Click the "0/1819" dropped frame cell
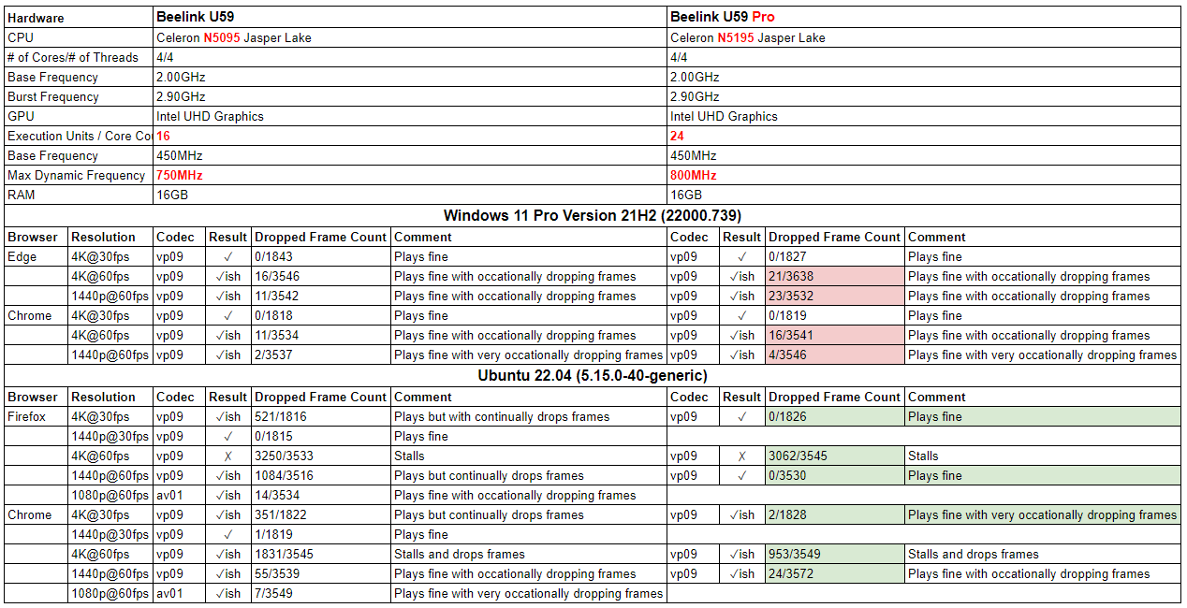Screen dimensions: 1187x608 point(836,316)
